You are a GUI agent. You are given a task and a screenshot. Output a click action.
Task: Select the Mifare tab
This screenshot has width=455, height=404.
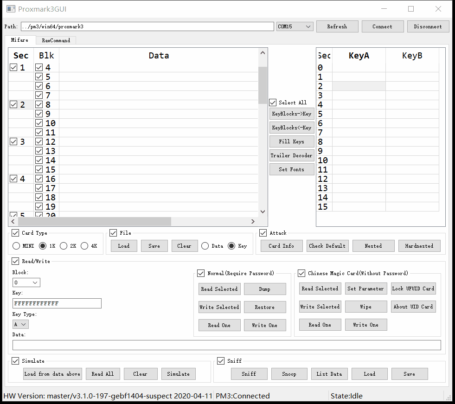pyautogui.click(x=19, y=40)
